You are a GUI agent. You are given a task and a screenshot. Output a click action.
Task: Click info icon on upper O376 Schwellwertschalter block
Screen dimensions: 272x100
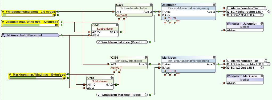point(151,5)
